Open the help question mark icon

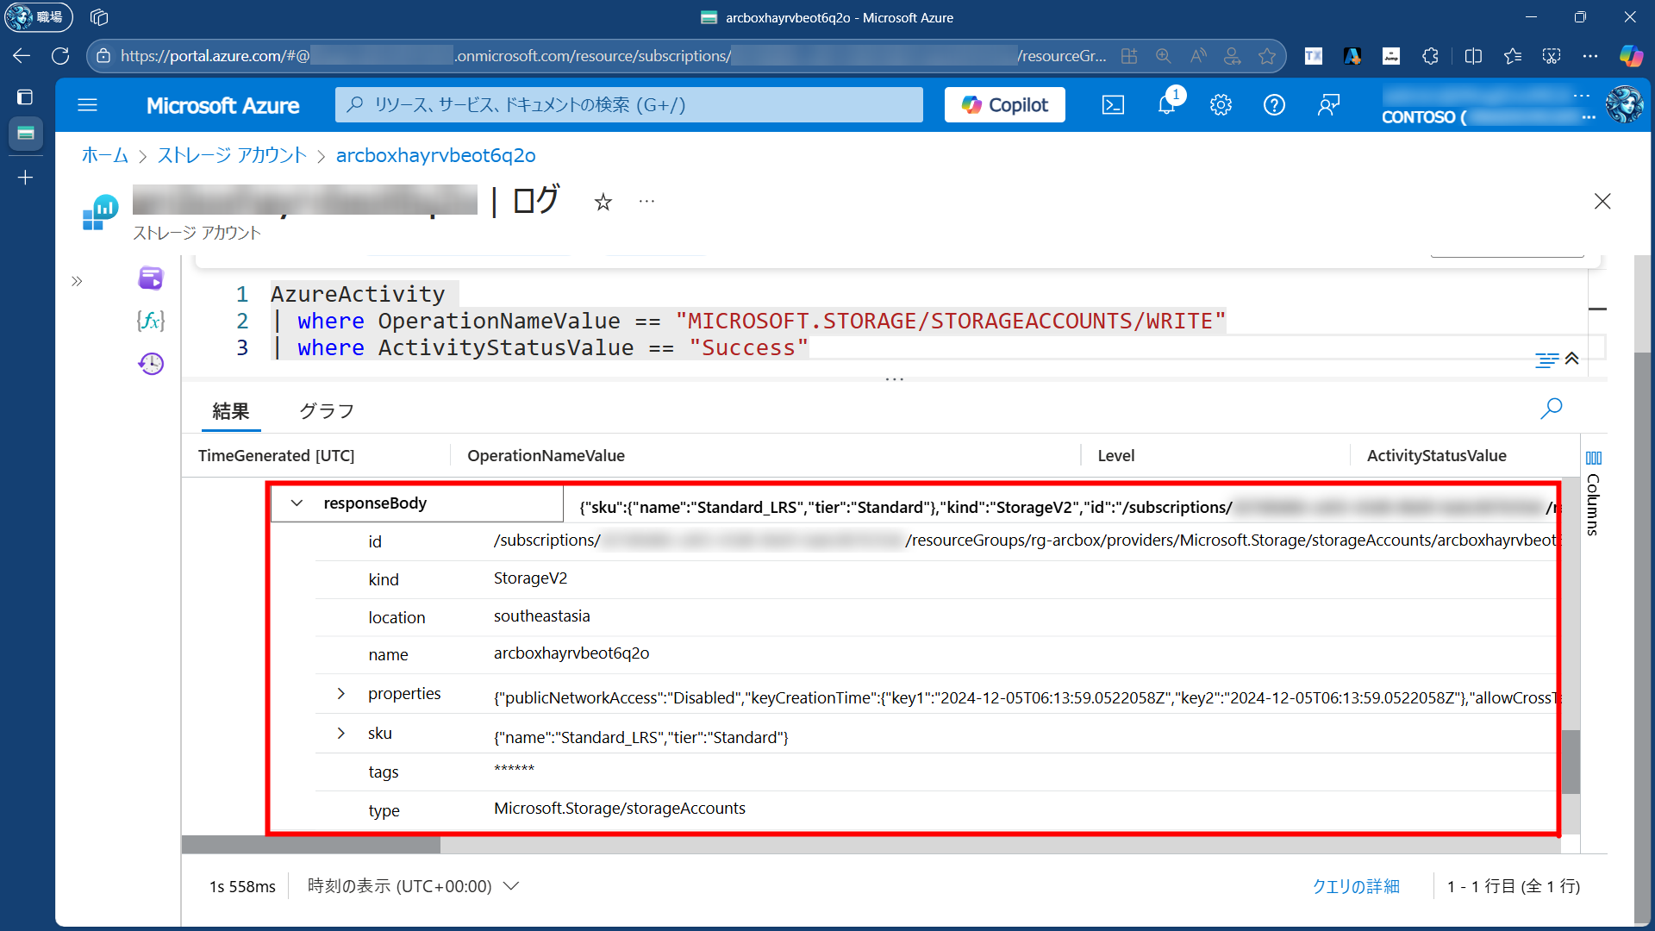(x=1274, y=105)
